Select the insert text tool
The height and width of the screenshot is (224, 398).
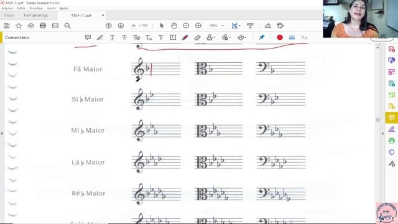(149, 37)
